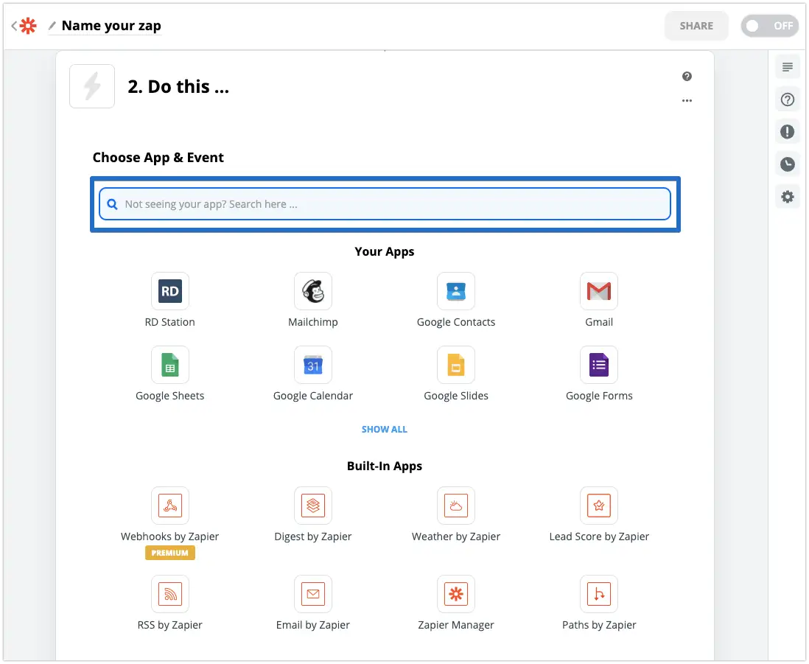This screenshot has height=664, width=809.
Task: Focus the app search field
Action: pyautogui.click(x=385, y=204)
